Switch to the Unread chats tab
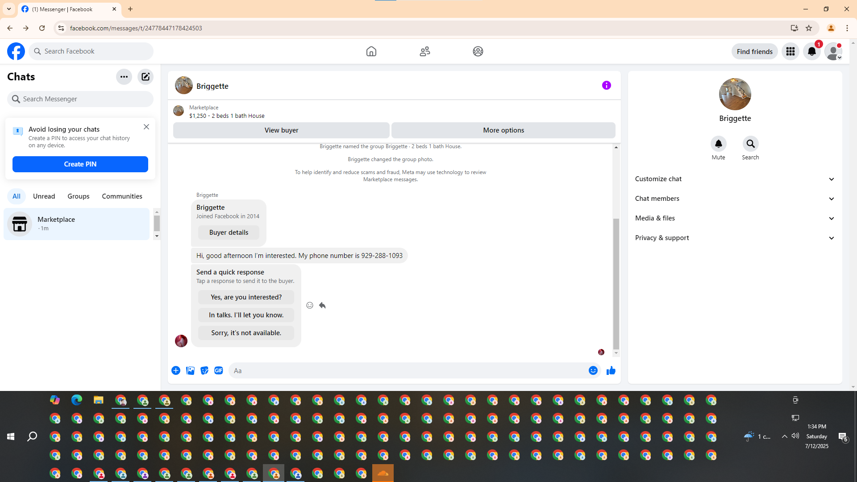Viewport: 857px width, 482px height. pos(44,196)
